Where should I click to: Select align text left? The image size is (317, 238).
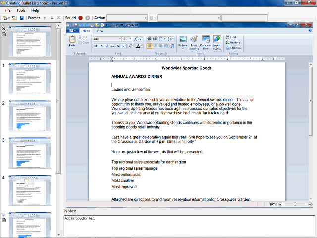coord(149,46)
